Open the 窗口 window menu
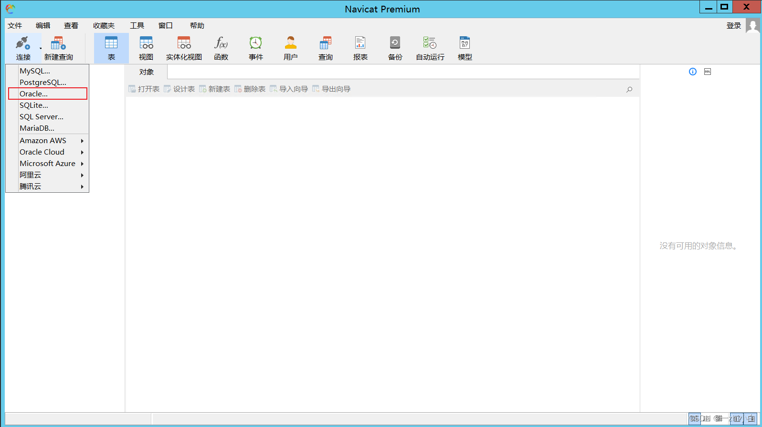Viewport: 762px width, 427px height. pyautogui.click(x=166, y=26)
